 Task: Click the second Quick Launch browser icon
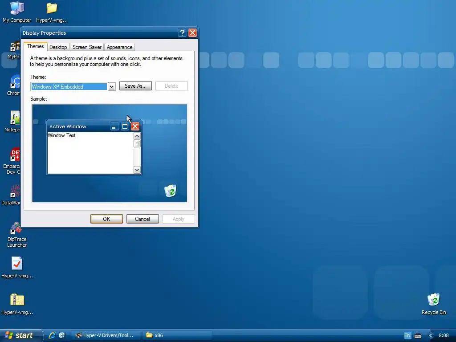click(x=62, y=335)
